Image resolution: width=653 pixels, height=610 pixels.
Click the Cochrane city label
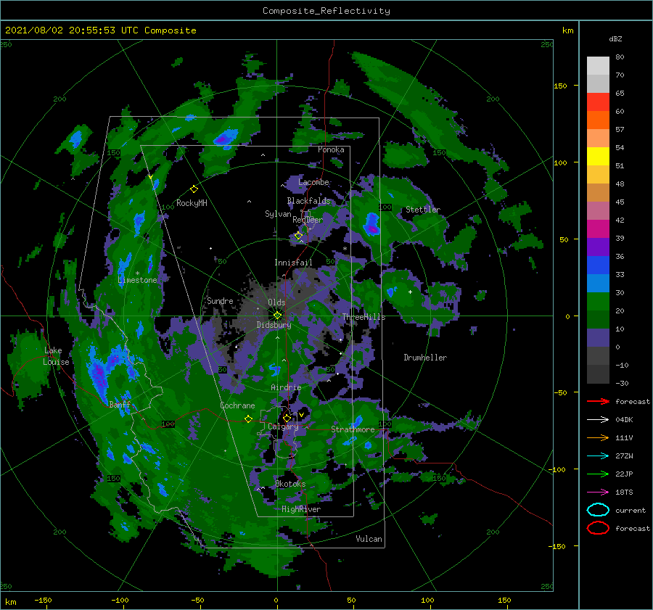(237, 405)
